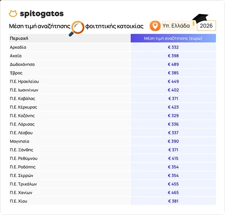The height and width of the screenshot is (215, 225).
Task: Click the Π.Ε. Ιωαννίνων region name
Action: 24,90
